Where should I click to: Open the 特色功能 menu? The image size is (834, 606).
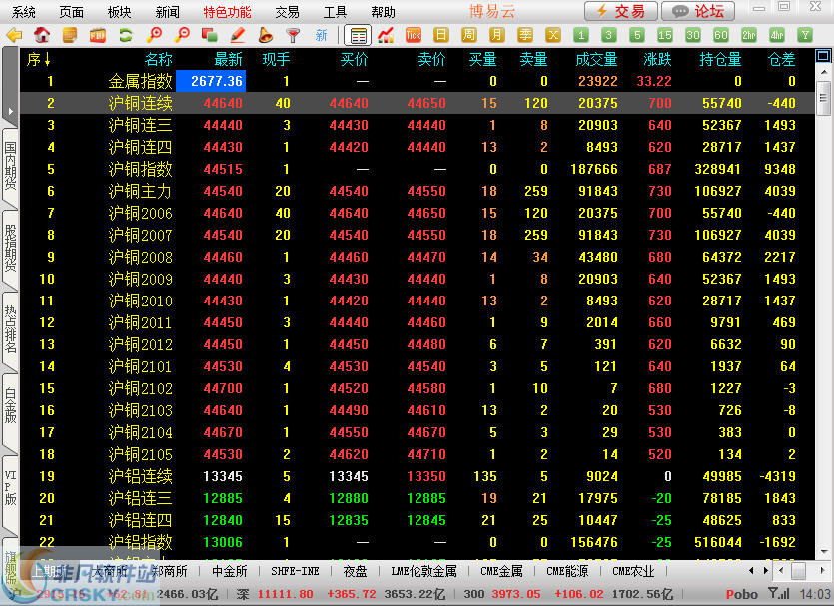[x=227, y=12]
